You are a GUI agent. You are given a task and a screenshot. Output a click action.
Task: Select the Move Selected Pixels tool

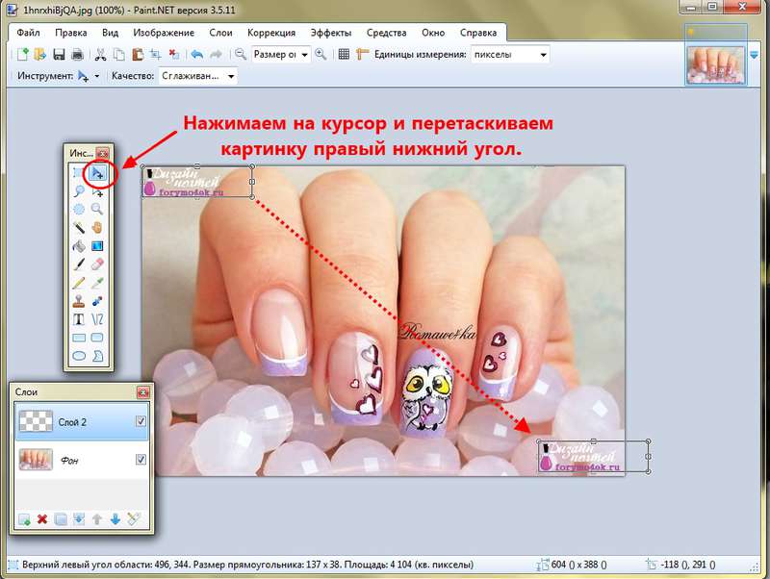coord(96,173)
